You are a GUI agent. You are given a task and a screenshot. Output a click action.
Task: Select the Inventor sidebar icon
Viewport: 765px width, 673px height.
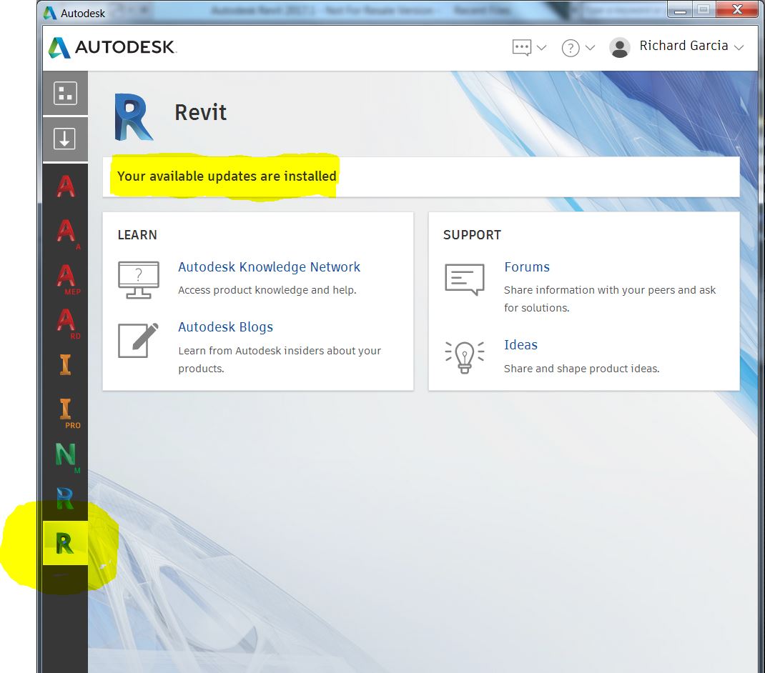[x=65, y=366]
